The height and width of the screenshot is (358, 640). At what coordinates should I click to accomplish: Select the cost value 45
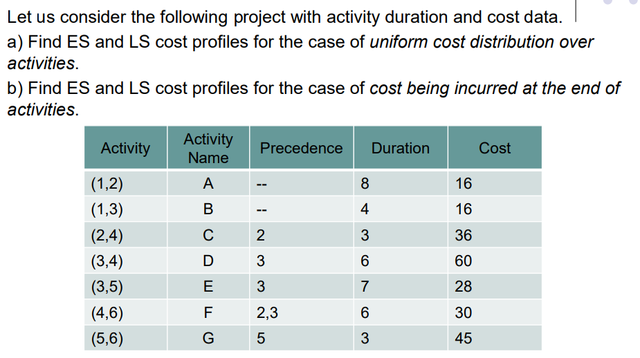coord(464,339)
